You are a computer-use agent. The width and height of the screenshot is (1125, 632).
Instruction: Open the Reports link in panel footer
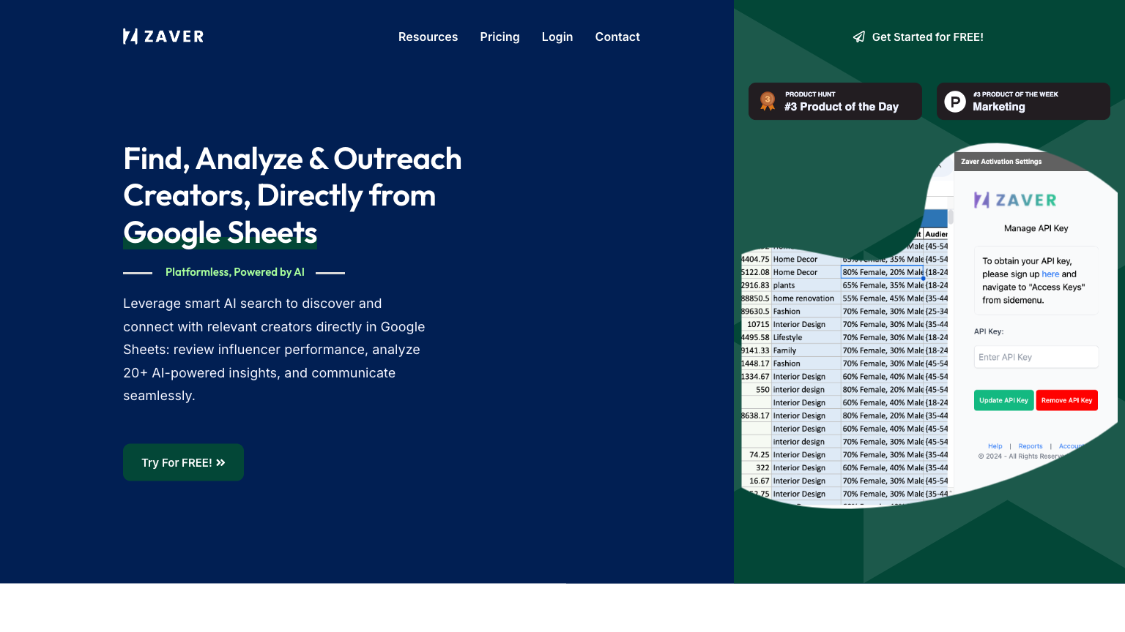pyautogui.click(x=1030, y=446)
